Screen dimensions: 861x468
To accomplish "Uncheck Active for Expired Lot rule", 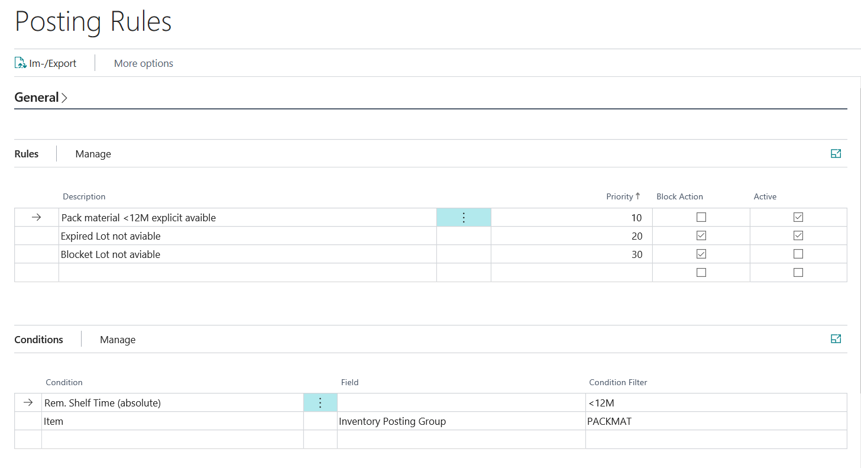I will tap(798, 236).
